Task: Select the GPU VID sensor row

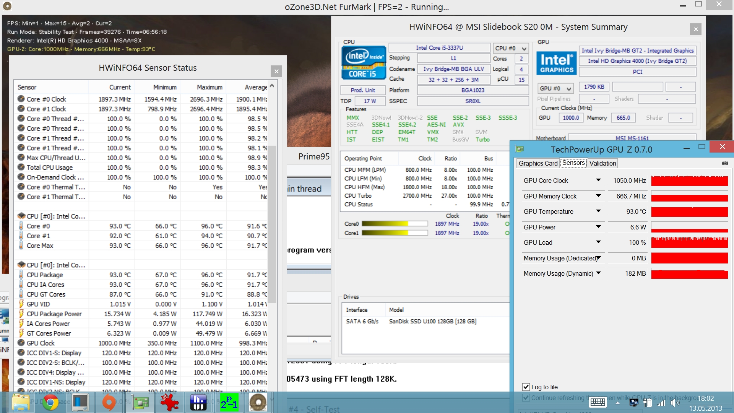Action: 141,304
